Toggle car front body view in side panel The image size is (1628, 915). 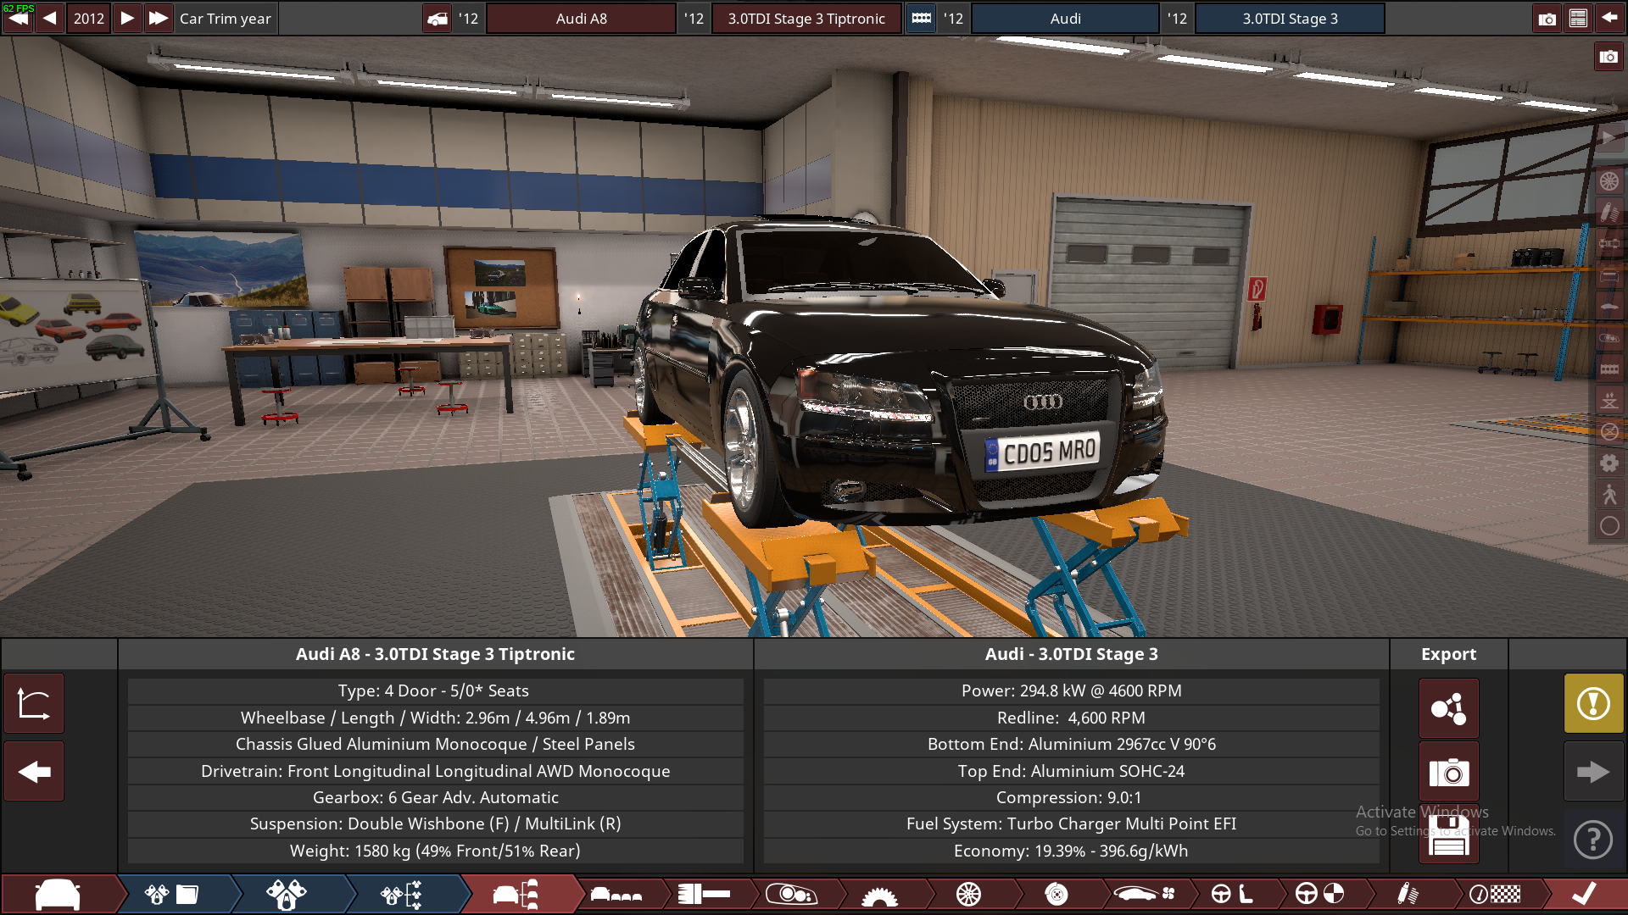(x=1609, y=275)
